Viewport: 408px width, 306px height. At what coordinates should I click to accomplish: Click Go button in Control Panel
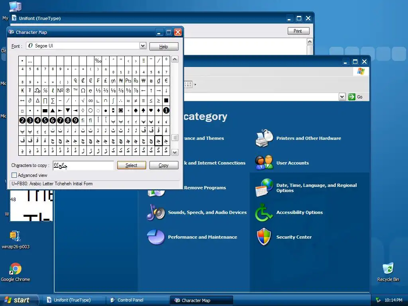pyautogui.click(x=355, y=97)
